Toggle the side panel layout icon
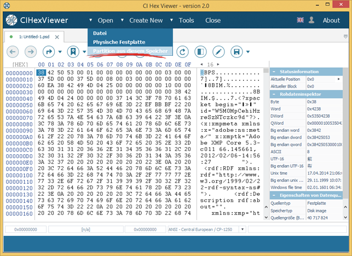Viewport: 352px width, 256px height. tap(200, 52)
